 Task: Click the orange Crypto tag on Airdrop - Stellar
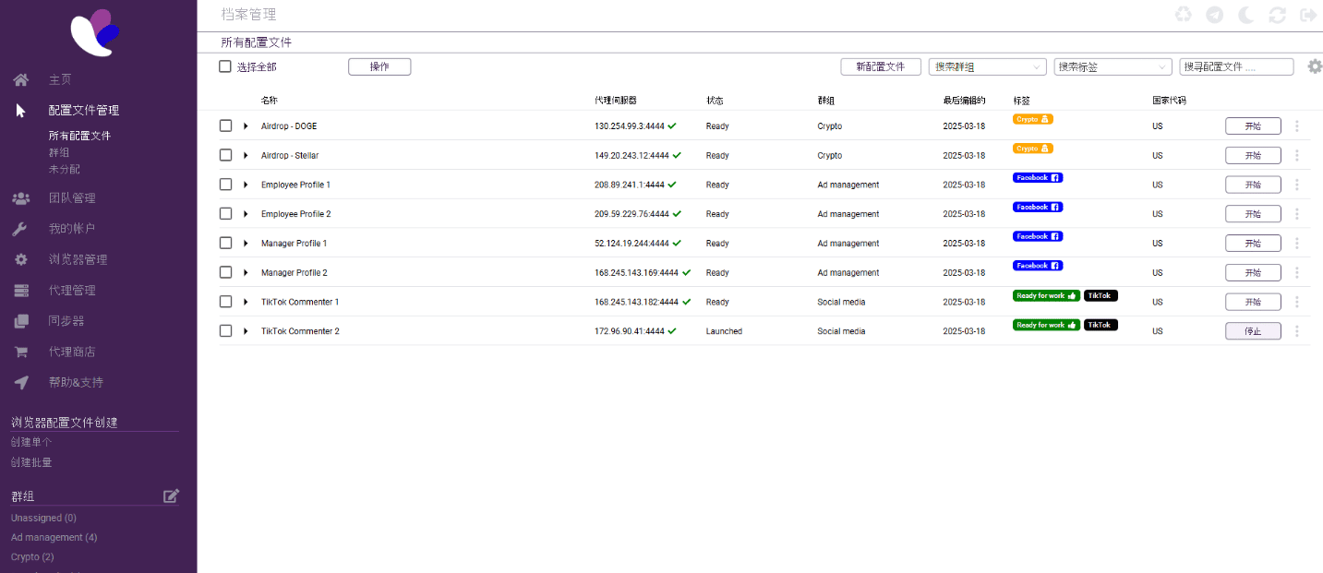[x=1033, y=149]
